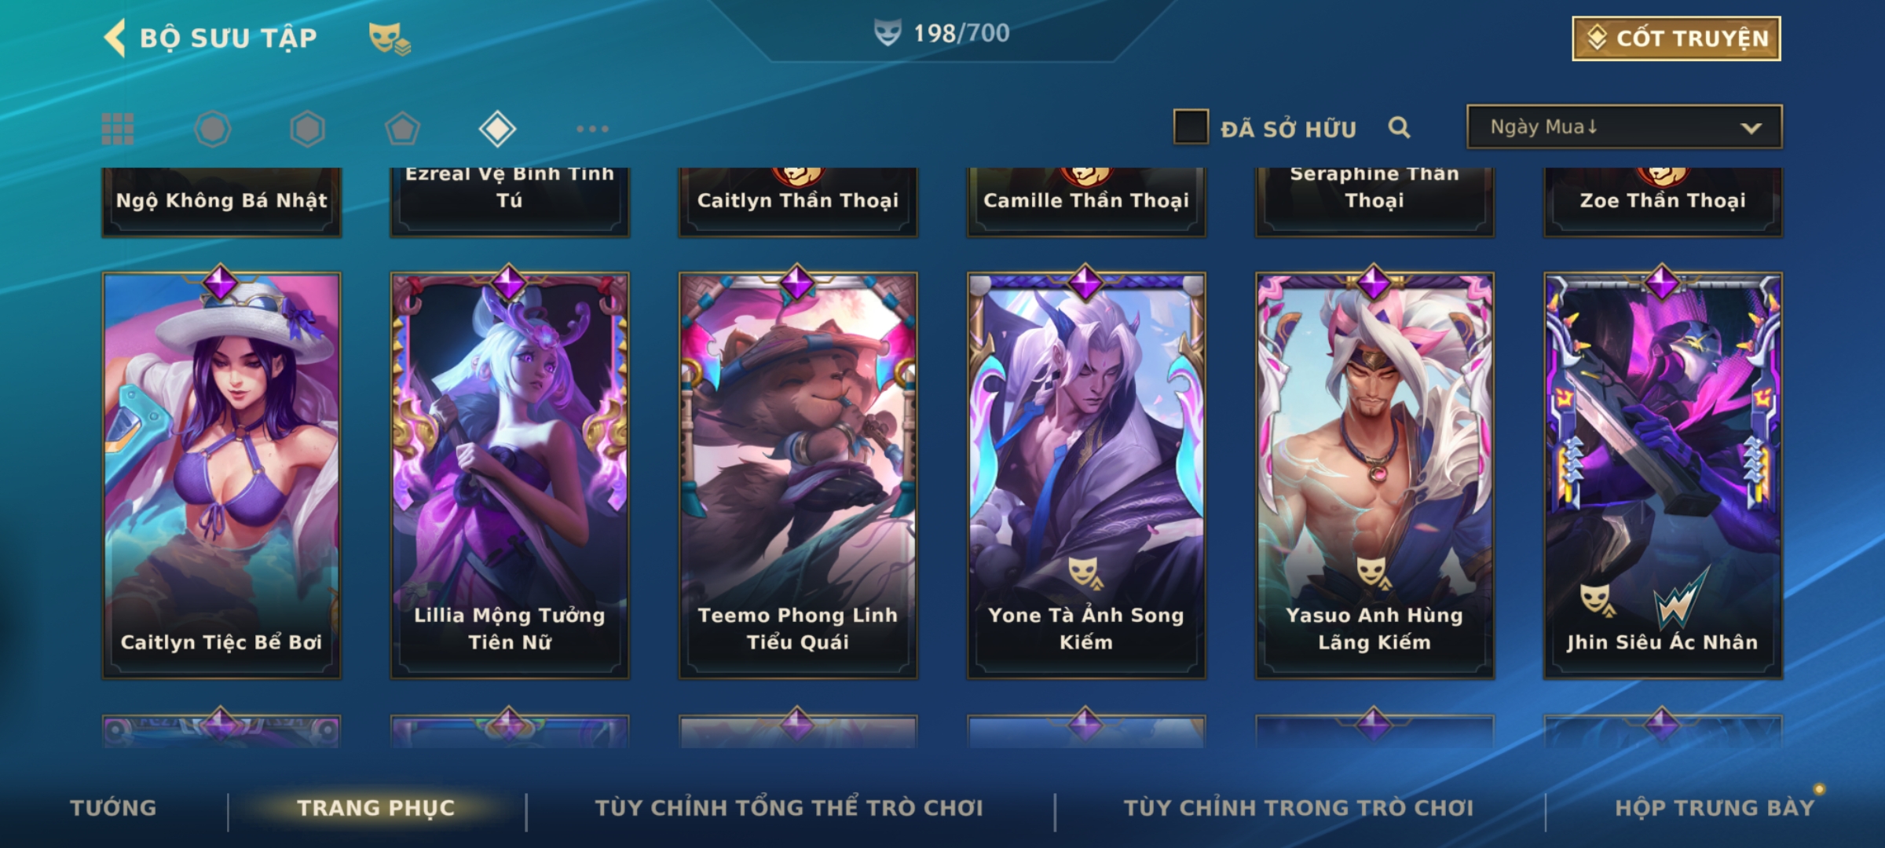Select the all-skins grid filter icon
This screenshot has width=1885, height=848.
118,129
